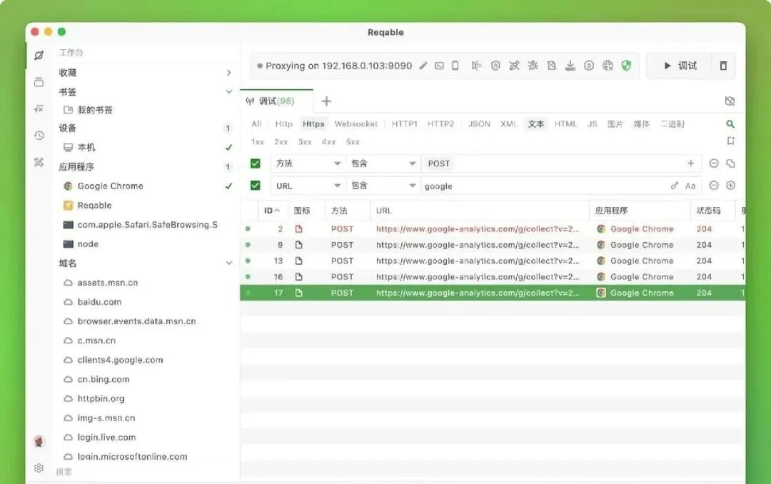Open 包含 dropdown in URL row
This screenshot has width=771, height=484.
383,186
